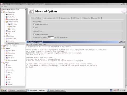Collapse the Content Filtering node
Screen dimensions: 127x95
pos(4,22)
